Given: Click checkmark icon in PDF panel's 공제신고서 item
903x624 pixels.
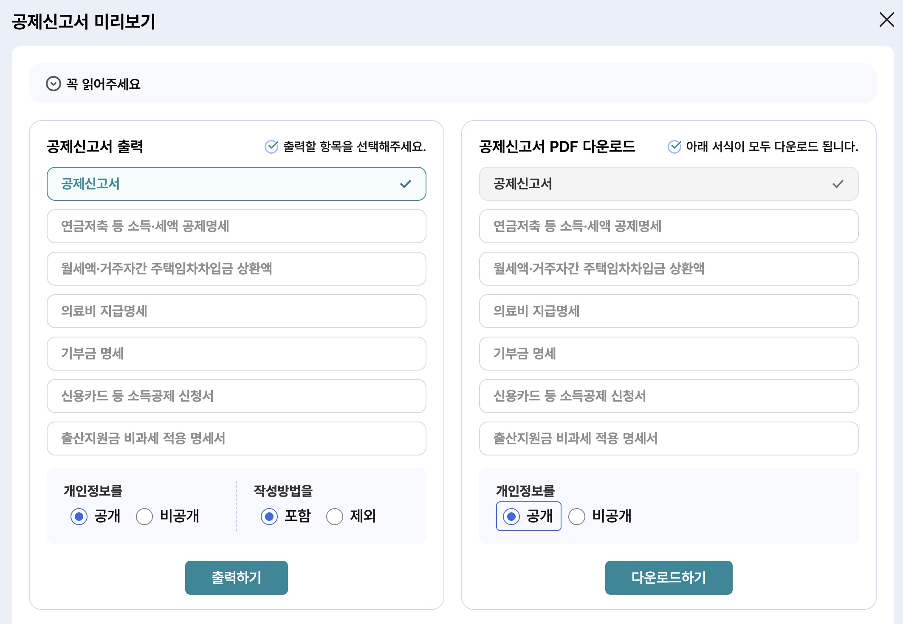Looking at the screenshot, I should point(838,184).
